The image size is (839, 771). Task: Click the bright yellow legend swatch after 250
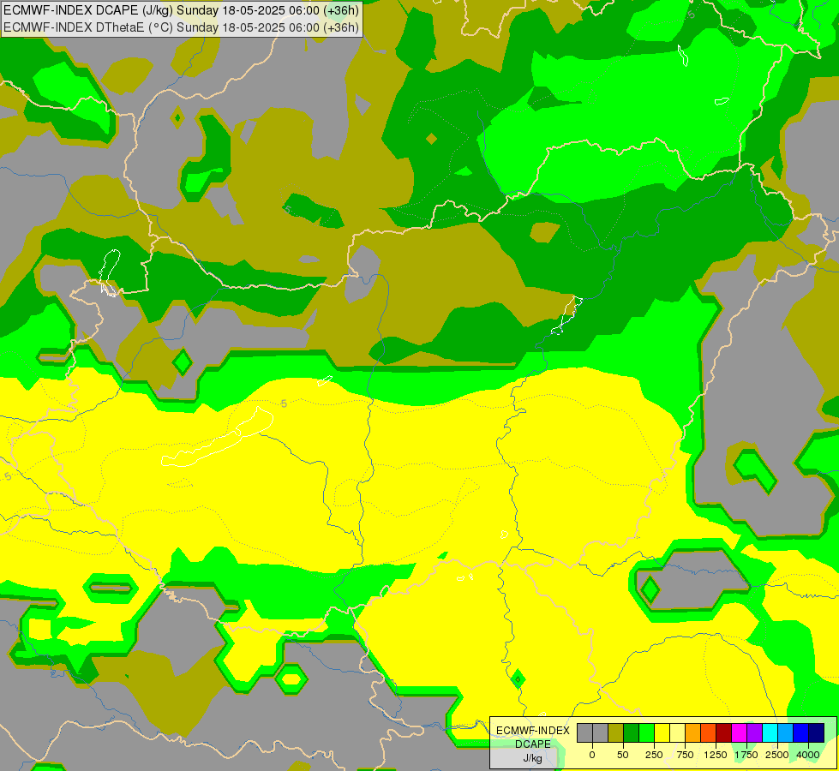click(x=662, y=733)
